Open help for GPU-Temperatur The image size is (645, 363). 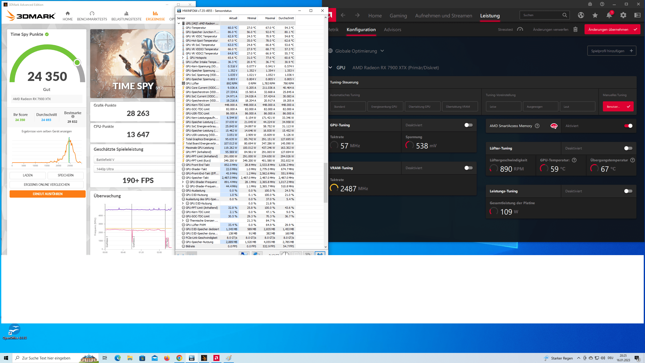[x=574, y=160]
